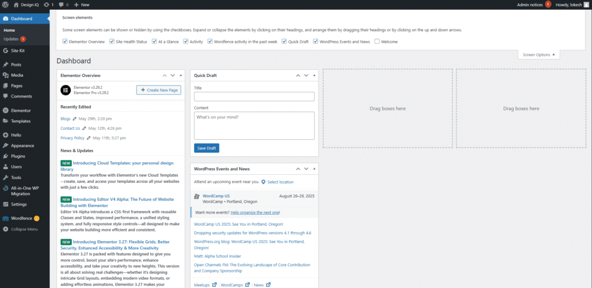Click the Posts pin icon in sidebar
This screenshot has width=592, height=288.
pos(5,65)
